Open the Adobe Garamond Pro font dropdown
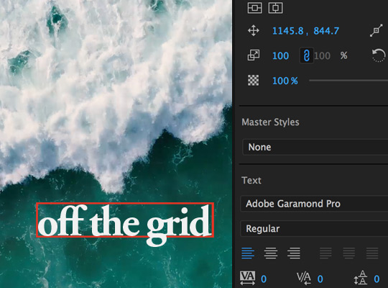The image size is (388, 288). (x=314, y=204)
